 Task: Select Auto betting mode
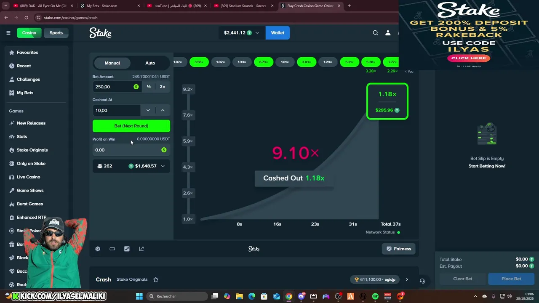pos(150,63)
